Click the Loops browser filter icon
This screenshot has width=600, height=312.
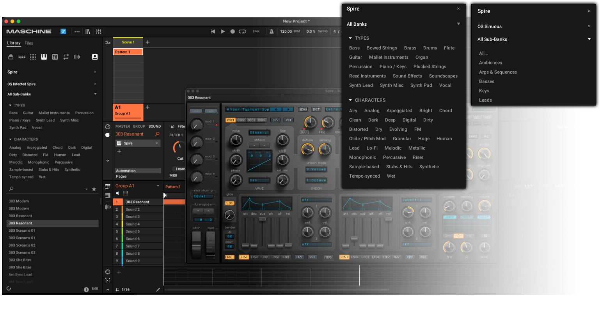pos(66,57)
